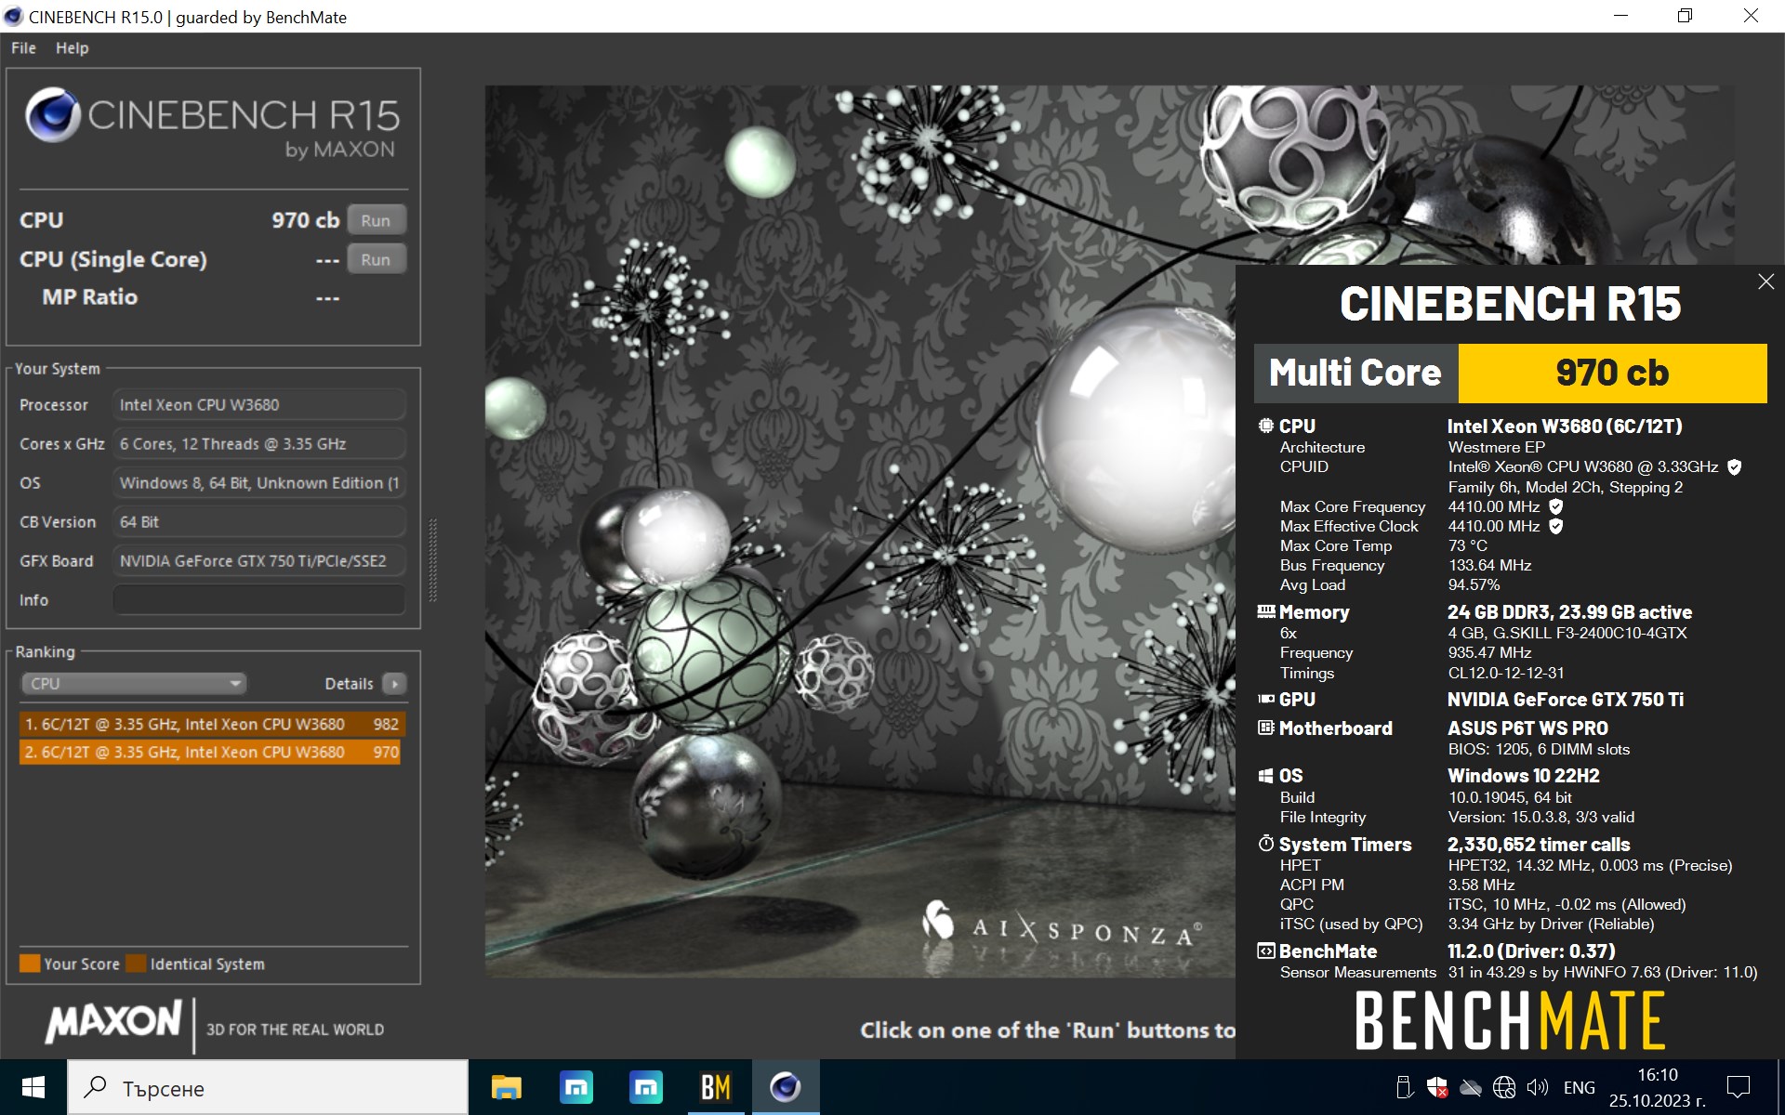Viewport: 1785px width, 1115px height.
Task: Switch to Cinebench in the taskbar
Action: click(x=786, y=1087)
